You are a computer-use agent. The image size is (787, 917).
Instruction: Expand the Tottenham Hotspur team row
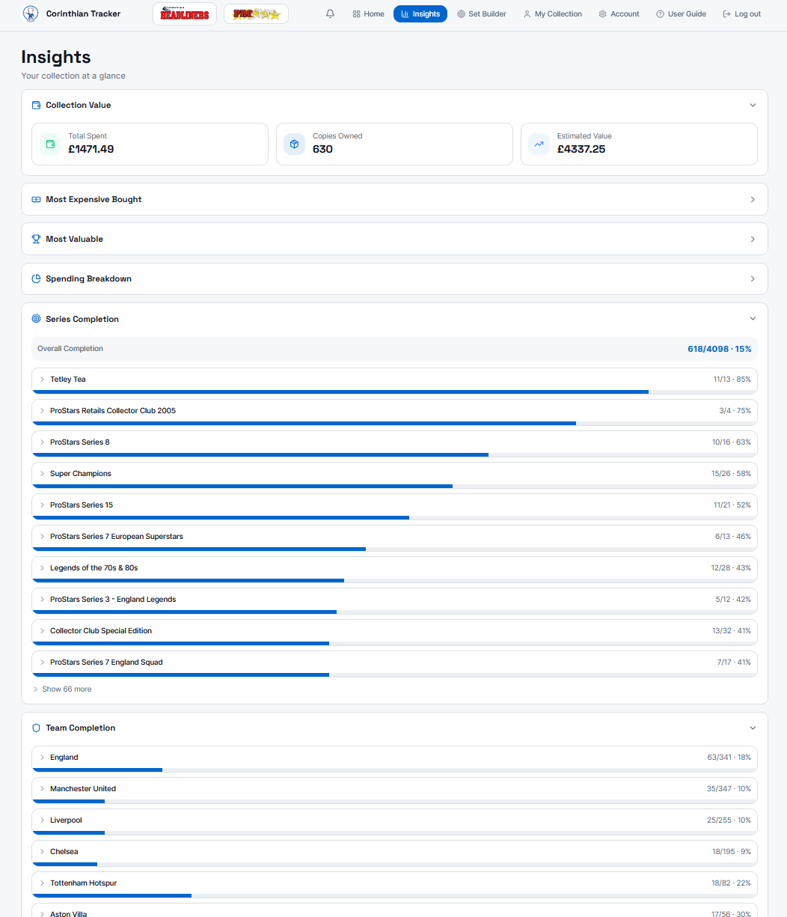point(394,883)
